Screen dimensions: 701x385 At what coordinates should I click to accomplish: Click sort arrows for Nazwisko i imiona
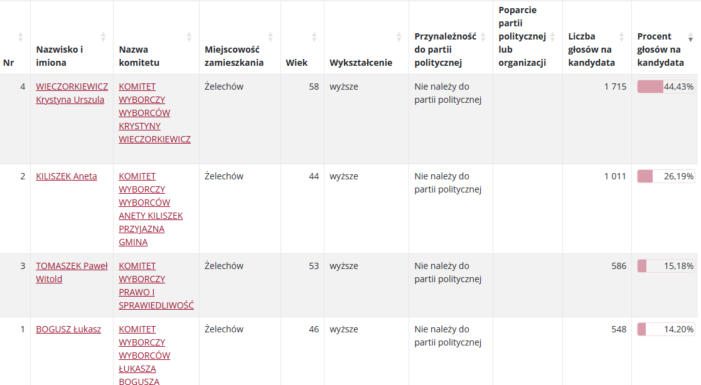pos(104,37)
